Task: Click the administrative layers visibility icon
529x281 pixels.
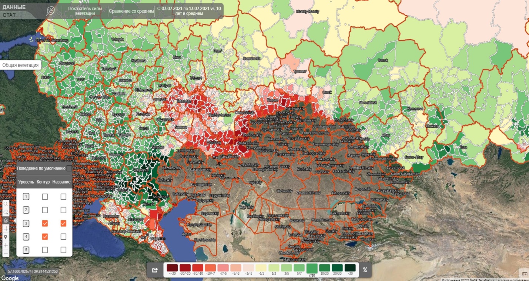Action: (6, 220)
